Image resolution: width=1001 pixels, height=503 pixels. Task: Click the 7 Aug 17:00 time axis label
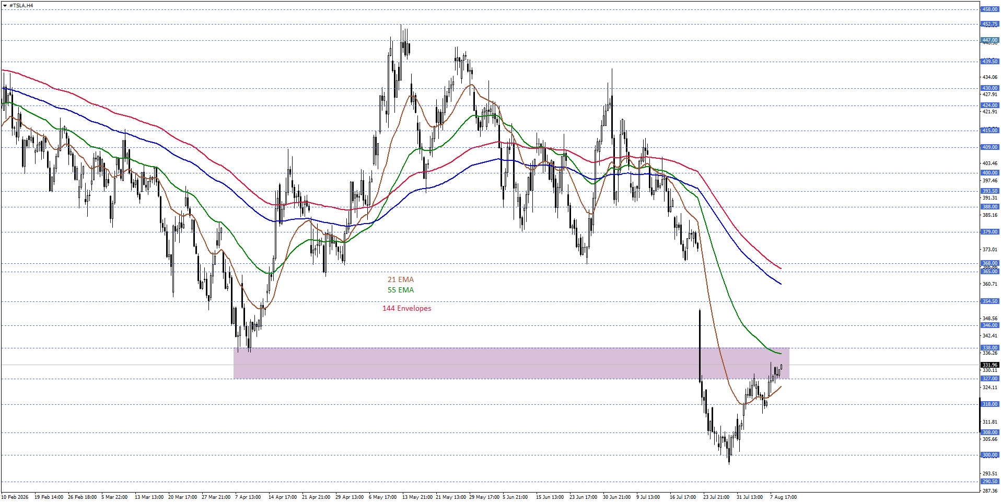(x=783, y=497)
